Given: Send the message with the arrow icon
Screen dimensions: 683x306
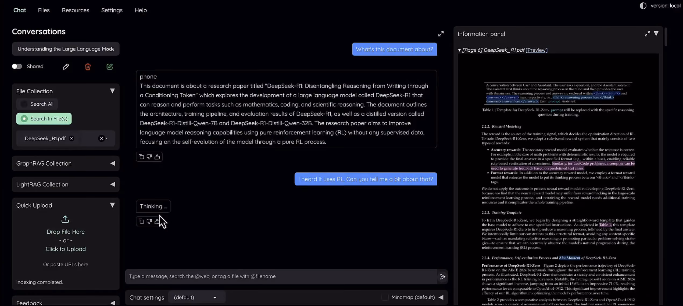Looking at the screenshot, I should [442, 276].
